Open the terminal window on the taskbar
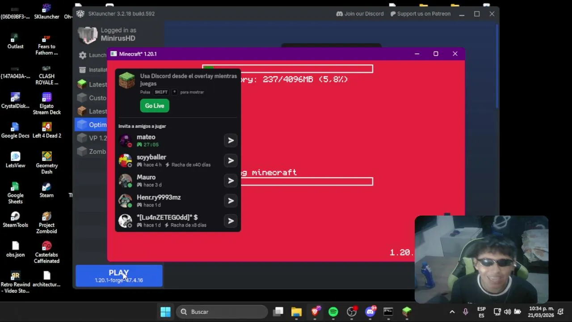 pos(388,312)
